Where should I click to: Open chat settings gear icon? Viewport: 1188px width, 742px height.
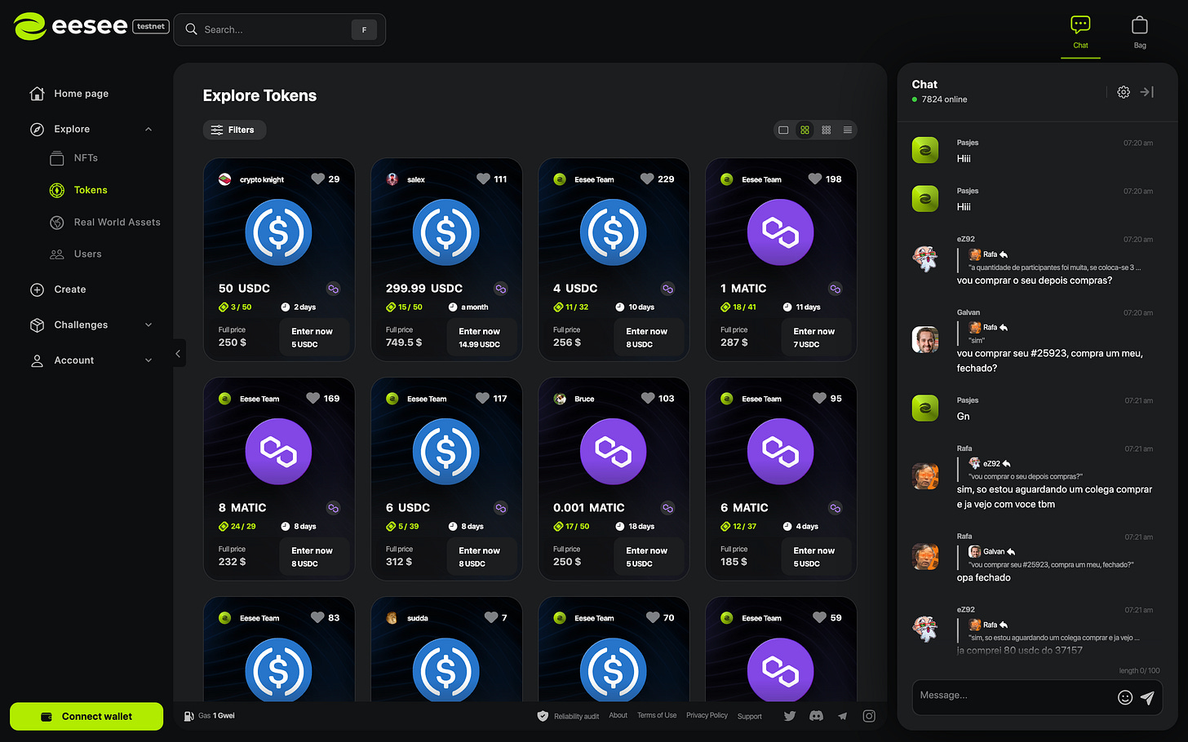pos(1124,92)
